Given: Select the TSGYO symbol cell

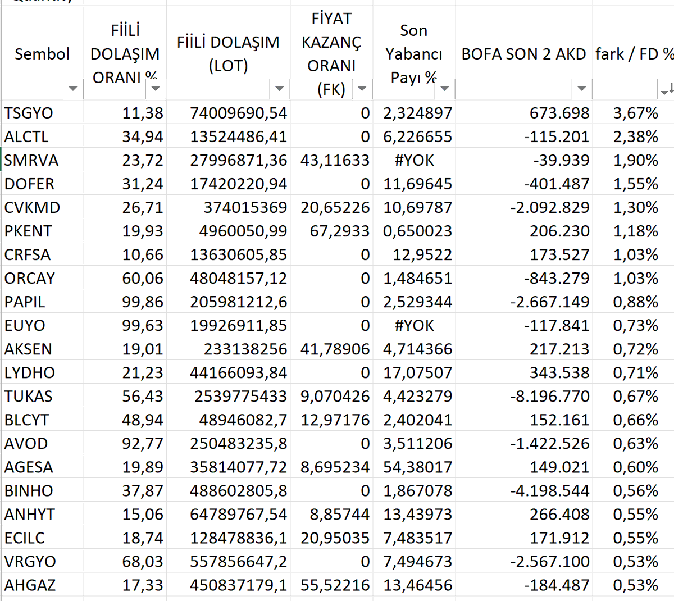Looking at the screenshot, I should click(x=43, y=113).
